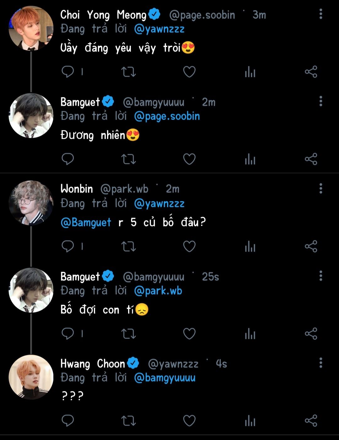Retweet Bamguet's "Bố đợi con tí" reply
This screenshot has width=339, height=440.
point(128,334)
